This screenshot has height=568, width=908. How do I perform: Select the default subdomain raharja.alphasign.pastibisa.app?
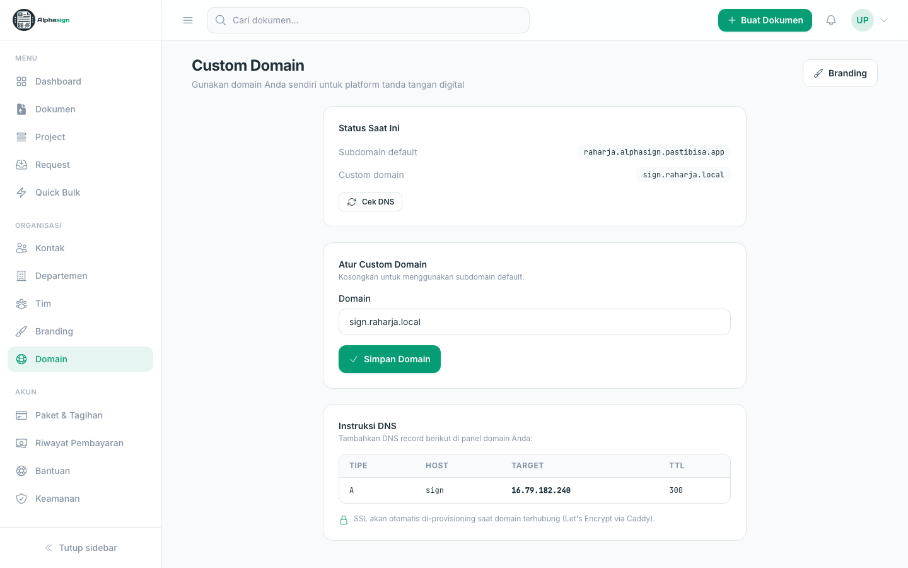(654, 152)
